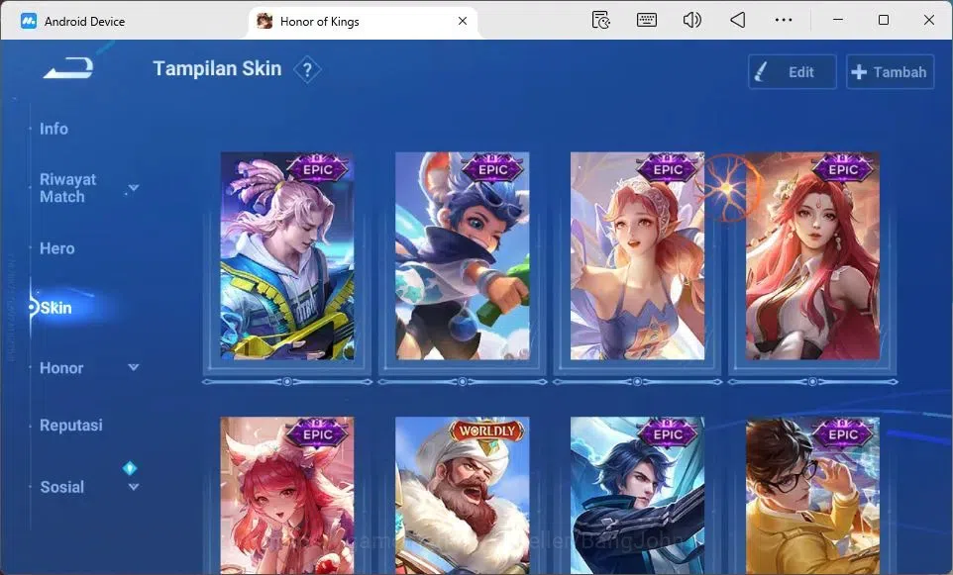Viewport: 953px width, 575px height.
Task: Open the help question mark icon
Action: pos(307,70)
